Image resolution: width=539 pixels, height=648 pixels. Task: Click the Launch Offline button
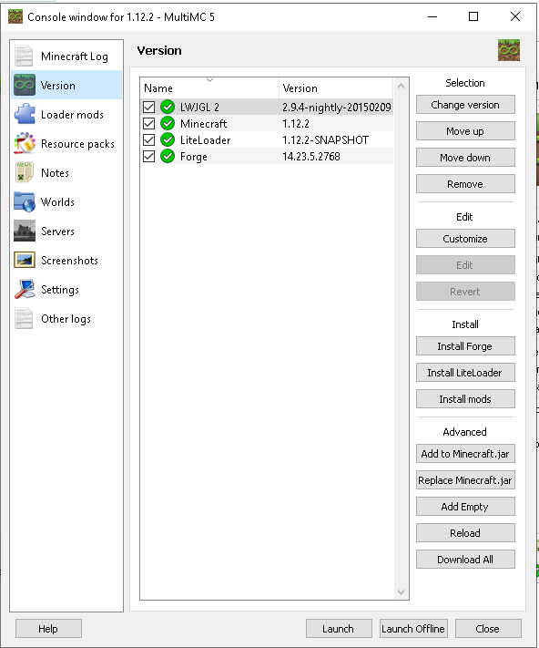413,629
